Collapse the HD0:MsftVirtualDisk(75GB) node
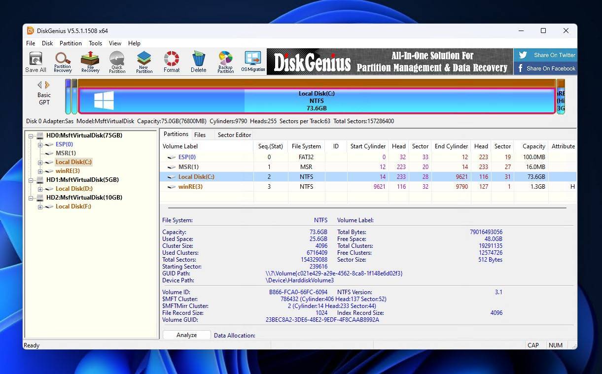The image size is (602, 374). pos(31,136)
